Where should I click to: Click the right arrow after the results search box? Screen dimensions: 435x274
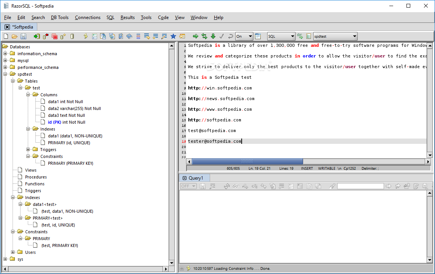389,186
